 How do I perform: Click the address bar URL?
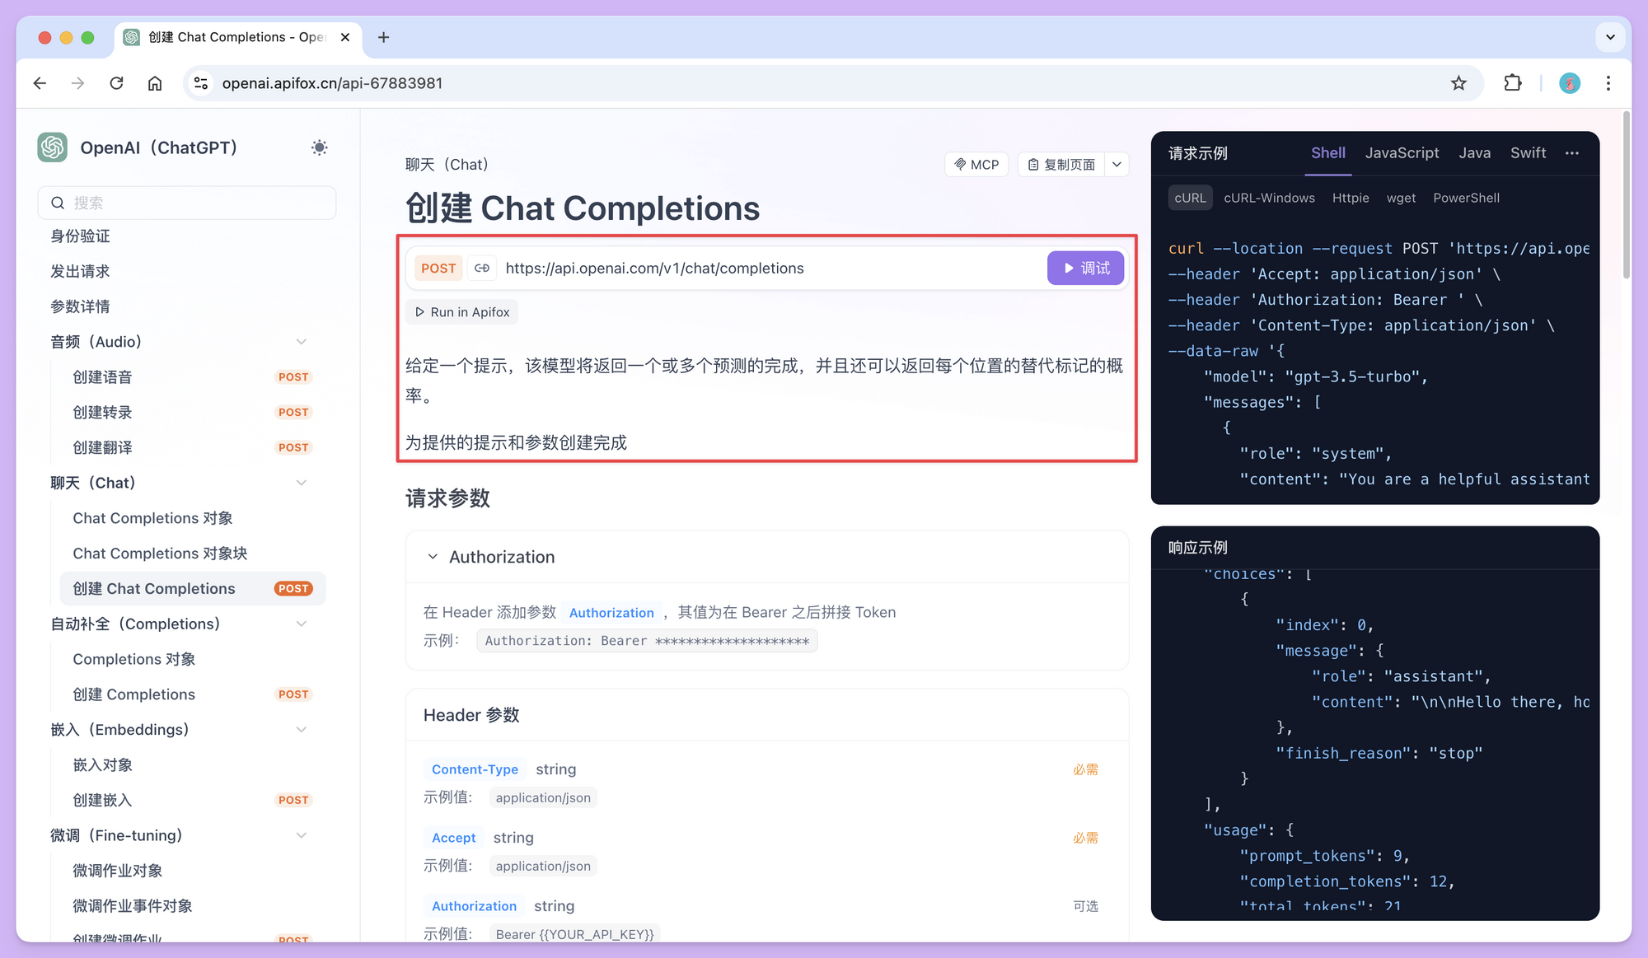point(332,83)
